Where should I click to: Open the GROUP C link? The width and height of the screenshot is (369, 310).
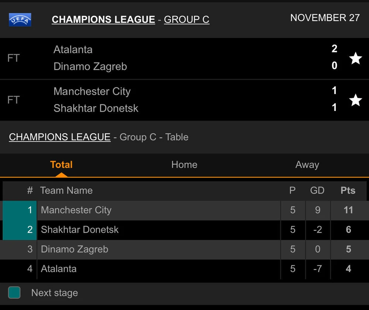186,20
